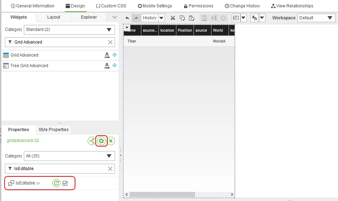This screenshot has width=338, height=201.
Task: Open the Workspace Default dropdown
Action: (316, 18)
